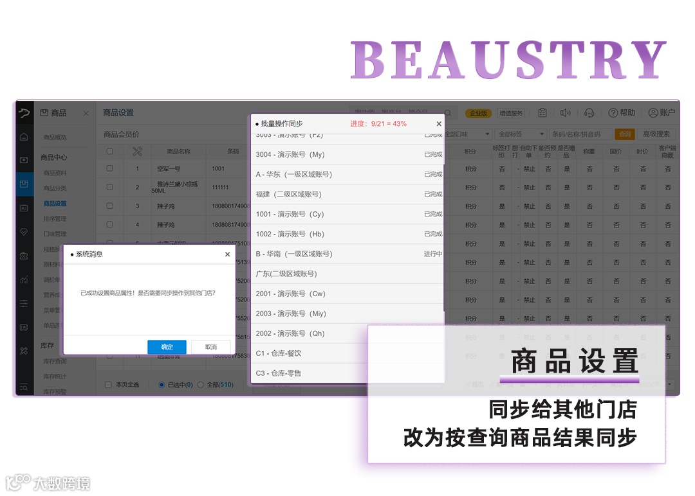This screenshot has height=496, width=695.
Task: Open 库存统计 in the side menu
Action: pyautogui.click(x=55, y=376)
